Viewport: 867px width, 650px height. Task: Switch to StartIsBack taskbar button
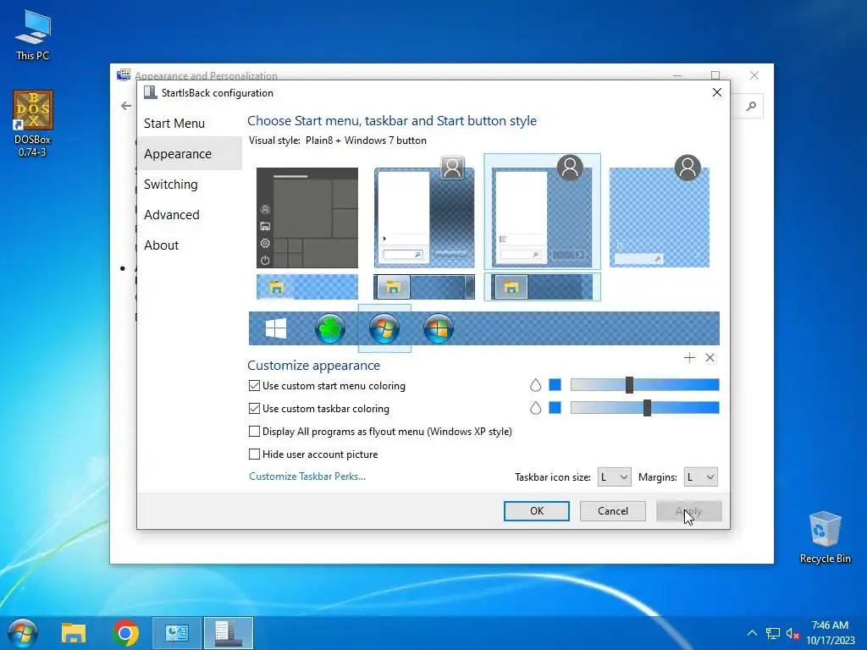229,633
